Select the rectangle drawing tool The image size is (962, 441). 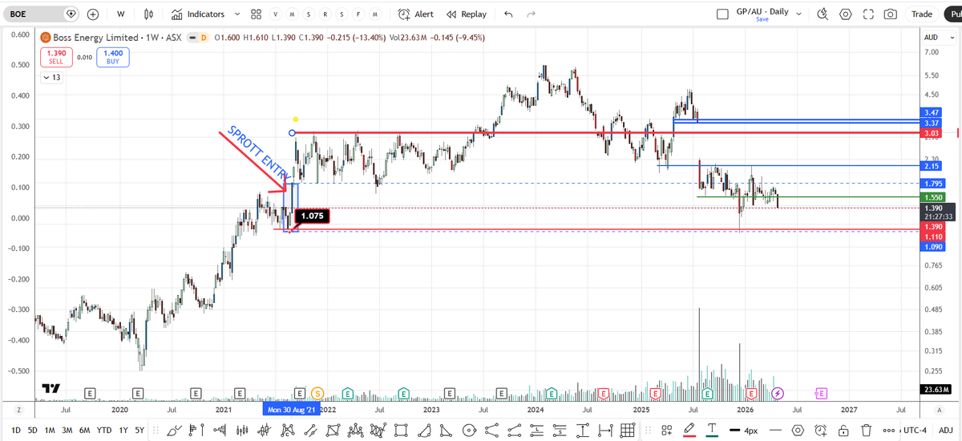[x=400, y=431]
